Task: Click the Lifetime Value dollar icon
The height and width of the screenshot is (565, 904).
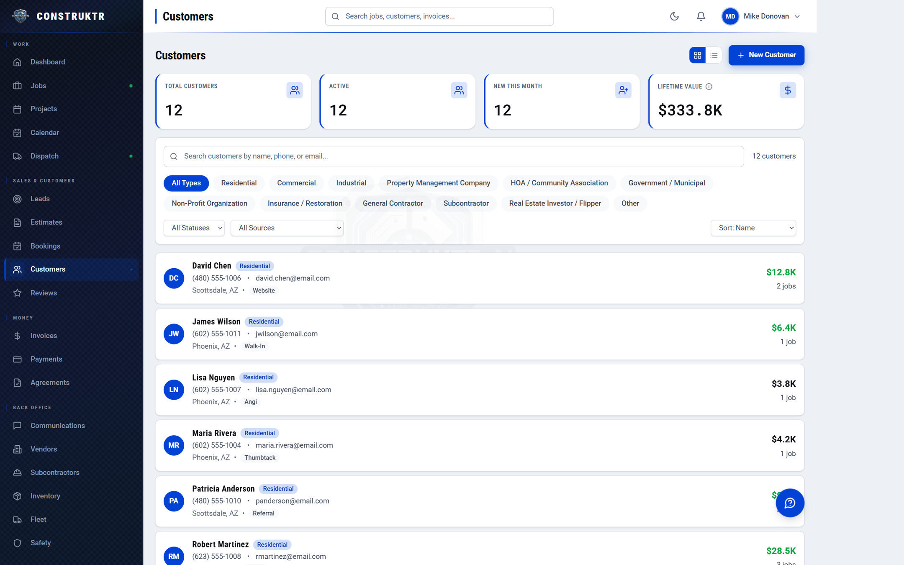Action: (788, 90)
